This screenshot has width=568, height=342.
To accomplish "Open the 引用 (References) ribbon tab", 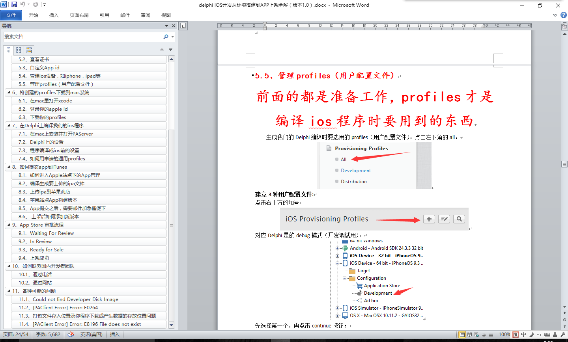I will [x=105, y=15].
